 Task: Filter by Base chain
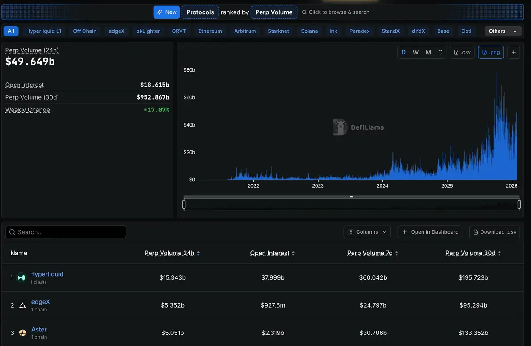tap(443, 31)
